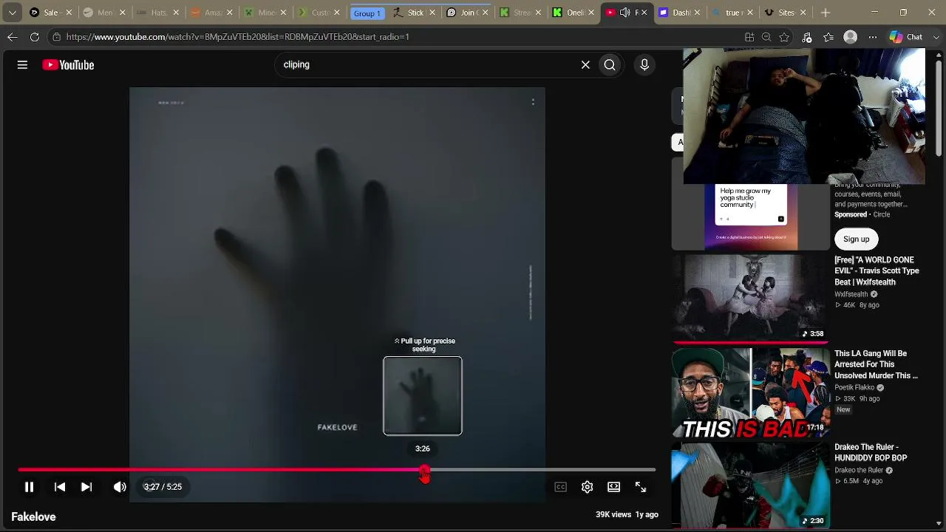Open the browser three-dot settings menu

pos(873,37)
